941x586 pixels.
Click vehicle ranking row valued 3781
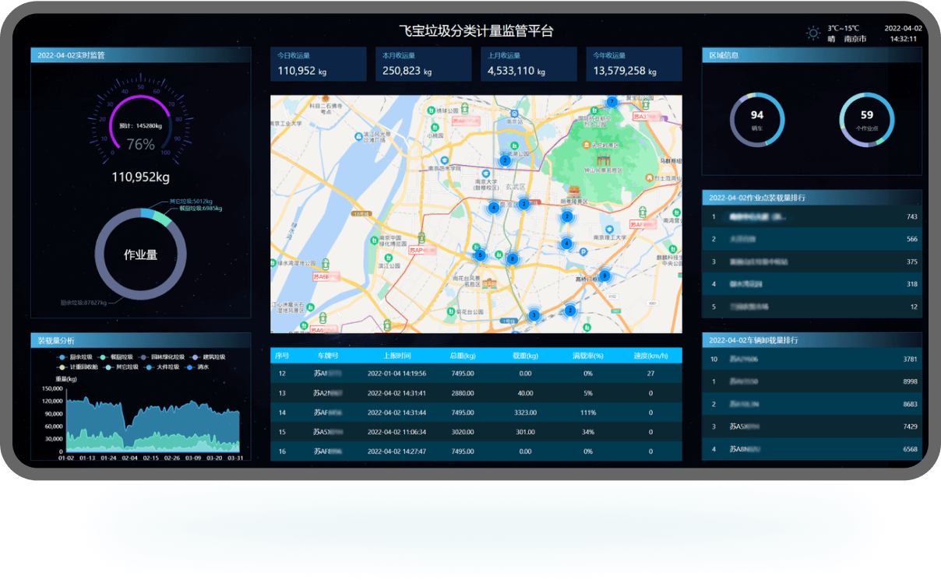(812, 359)
